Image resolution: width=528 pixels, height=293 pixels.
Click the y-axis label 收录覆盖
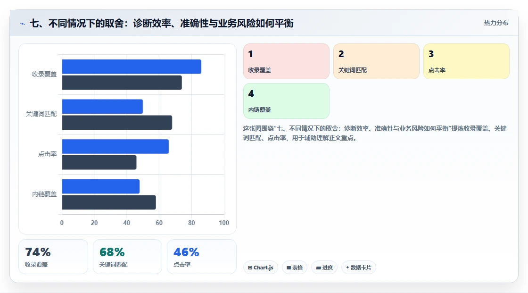click(x=44, y=74)
